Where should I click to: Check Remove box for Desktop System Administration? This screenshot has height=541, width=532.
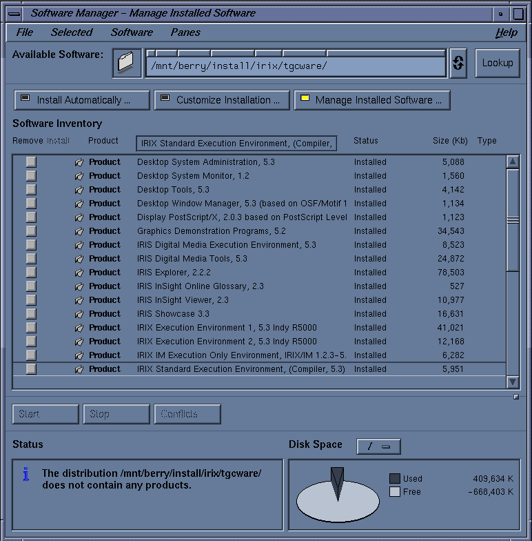pos(31,161)
